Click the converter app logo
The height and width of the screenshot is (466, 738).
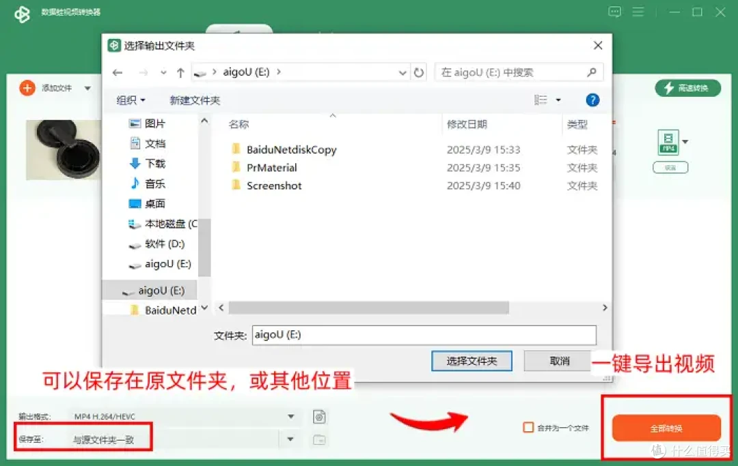point(22,14)
